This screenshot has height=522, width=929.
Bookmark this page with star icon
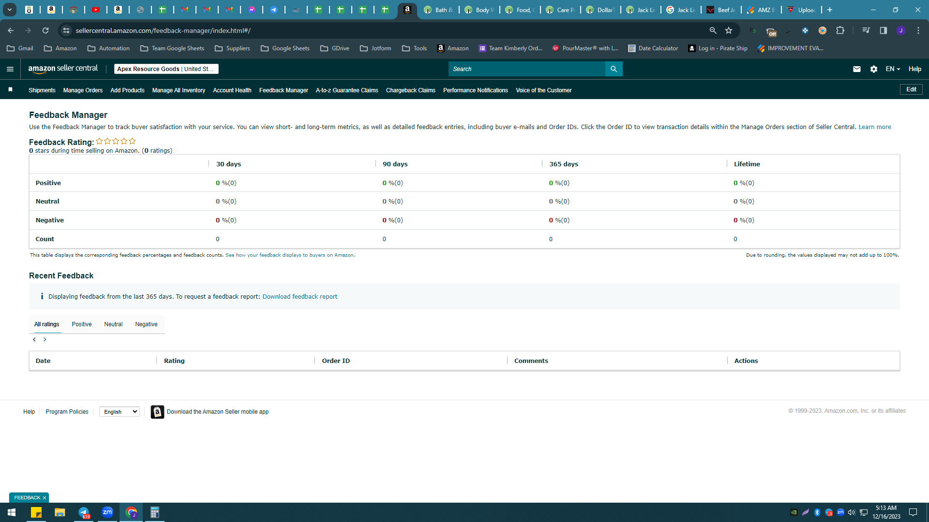click(729, 30)
